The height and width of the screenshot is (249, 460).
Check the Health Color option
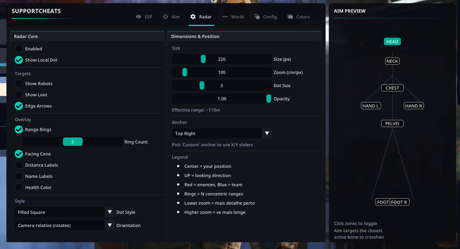pyautogui.click(x=19, y=187)
